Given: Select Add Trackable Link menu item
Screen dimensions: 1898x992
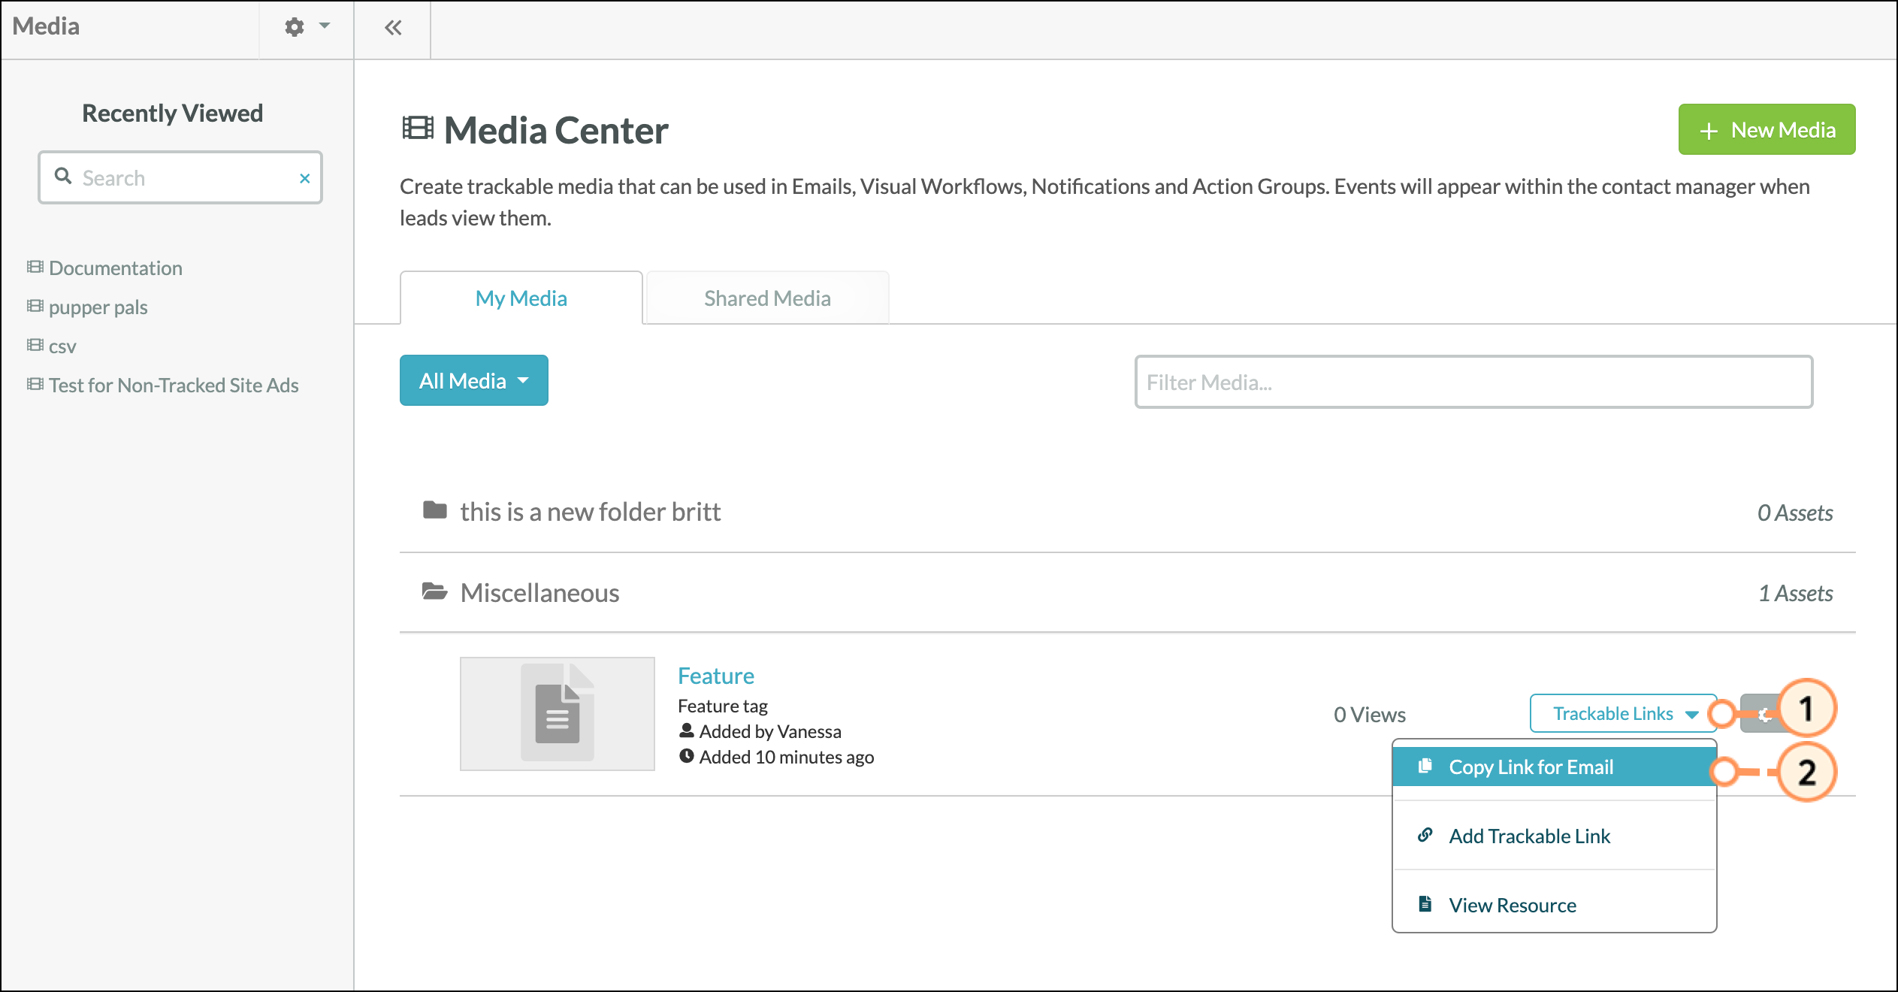Looking at the screenshot, I should pos(1554,836).
